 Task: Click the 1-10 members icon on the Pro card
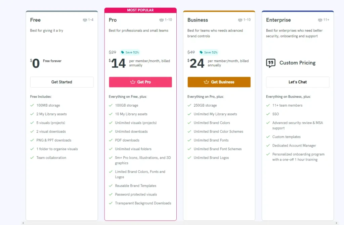pyautogui.click(x=162, y=20)
